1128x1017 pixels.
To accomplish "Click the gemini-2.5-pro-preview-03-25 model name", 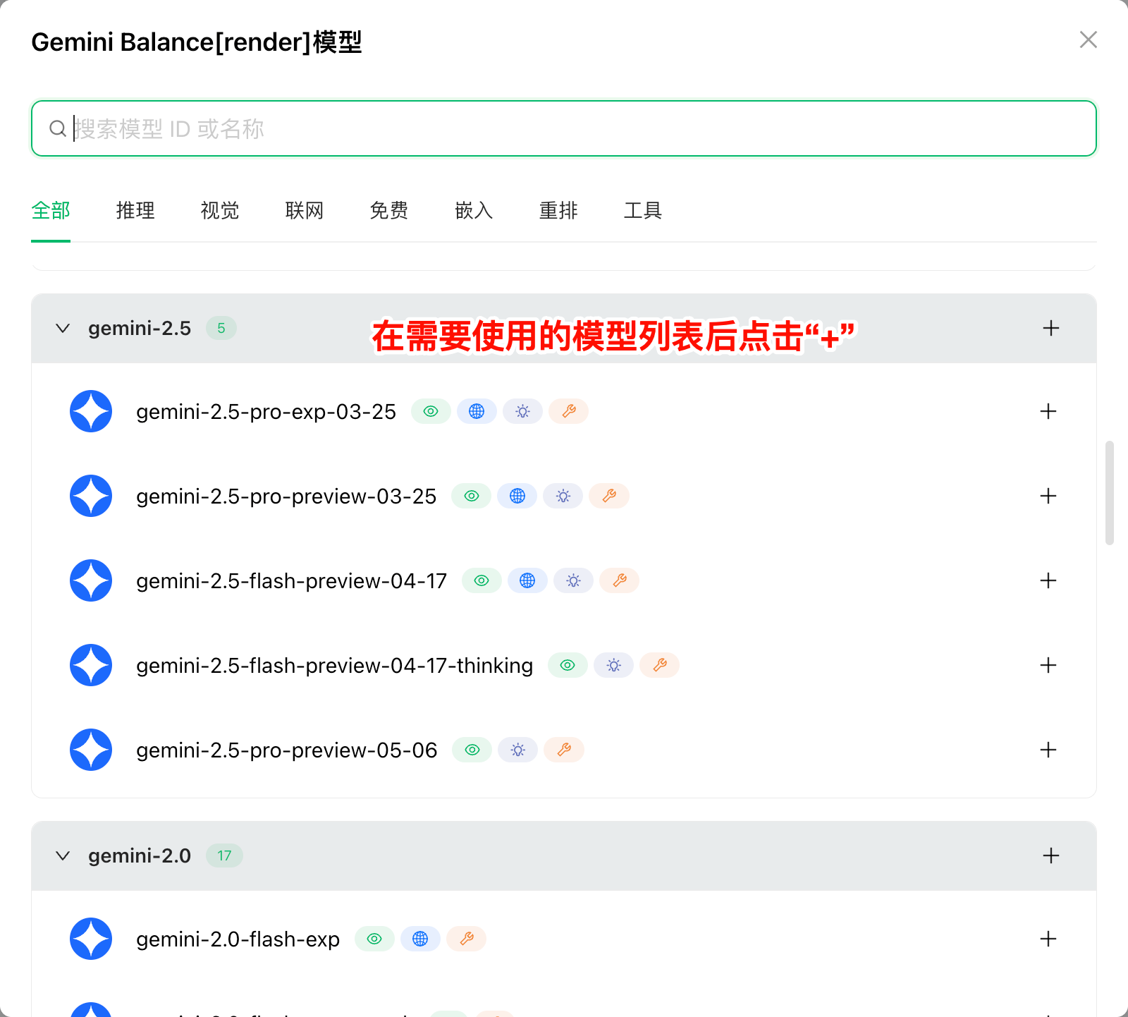I will 286,497.
